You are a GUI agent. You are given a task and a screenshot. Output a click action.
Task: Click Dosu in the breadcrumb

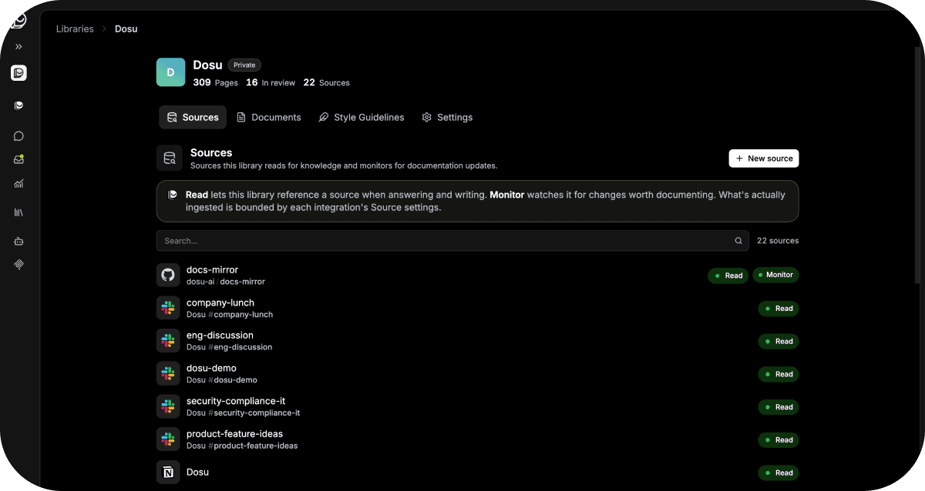tap(126, 29)
